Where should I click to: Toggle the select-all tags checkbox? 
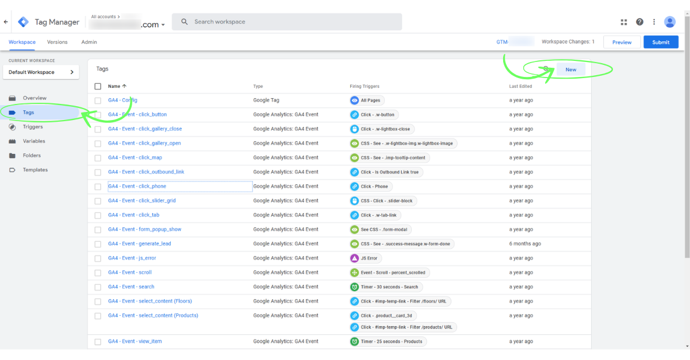point(98,86)
